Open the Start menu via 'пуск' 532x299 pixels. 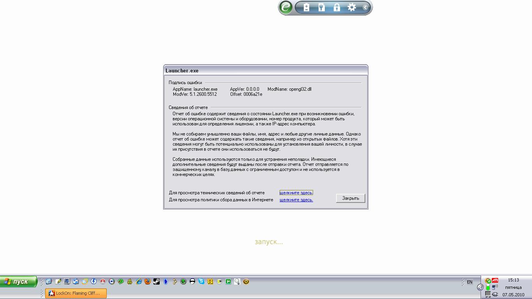(18, 281)
